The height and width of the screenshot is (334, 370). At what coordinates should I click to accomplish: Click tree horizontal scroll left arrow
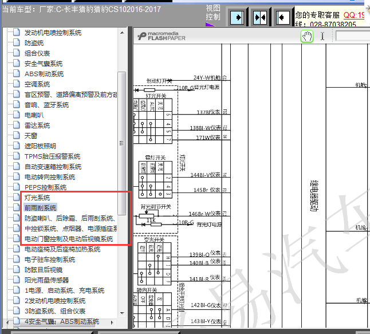(7, 323)
